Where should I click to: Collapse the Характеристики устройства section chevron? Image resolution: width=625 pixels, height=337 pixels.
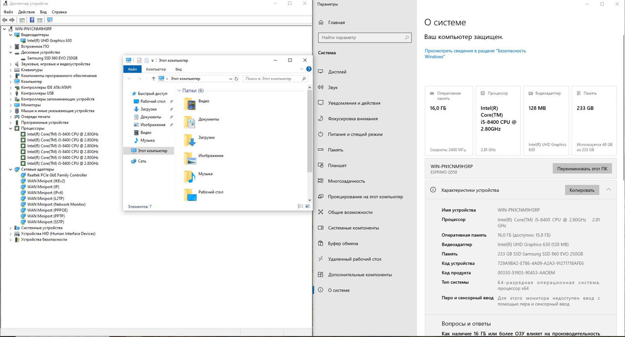(608, 190)
